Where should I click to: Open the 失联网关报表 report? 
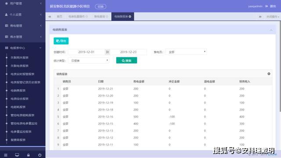[x=19, y=57]
